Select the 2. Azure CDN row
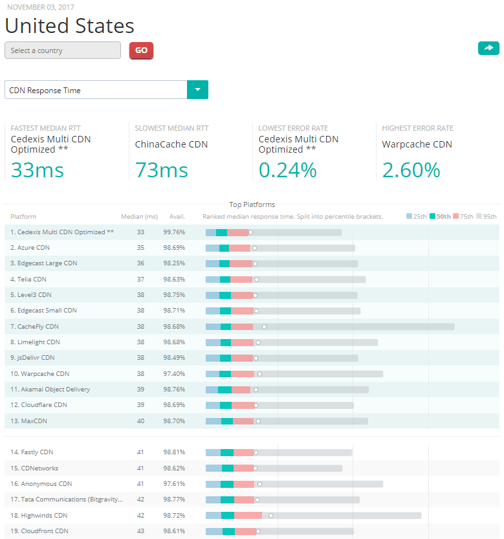504x539 pixels. click(x=252, y=248)
